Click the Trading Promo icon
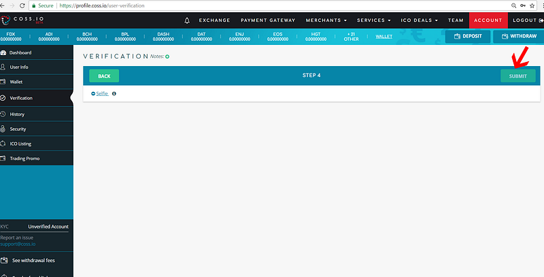544x277 pixels. [3, 159]
